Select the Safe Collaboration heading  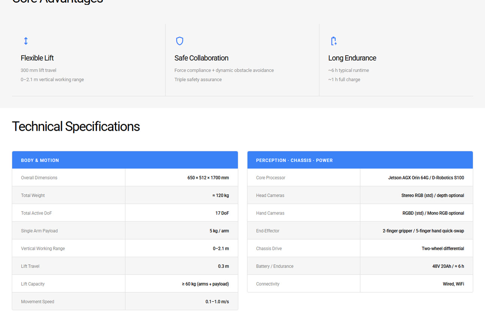[x=201, y=58]
